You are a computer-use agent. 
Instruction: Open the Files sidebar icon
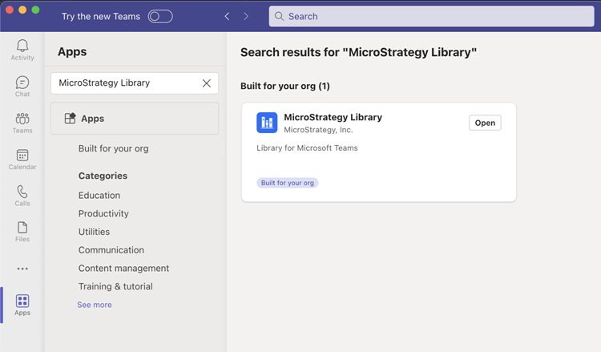pos(22,229)
